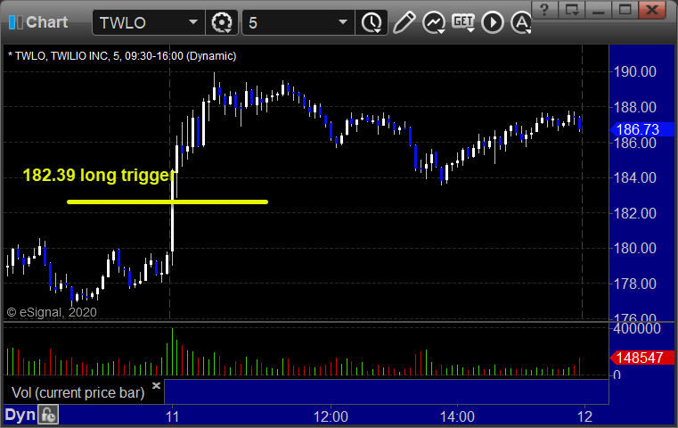The width and height of the screenshot is (678, 428).
Task: Open the TWLO symbol dropdown
Action: 192,22
